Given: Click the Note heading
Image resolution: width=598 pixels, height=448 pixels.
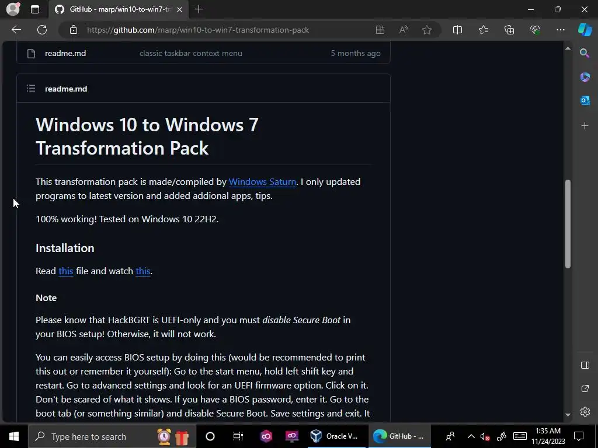Looking at the screenshot, I should [x=46, y=298].
